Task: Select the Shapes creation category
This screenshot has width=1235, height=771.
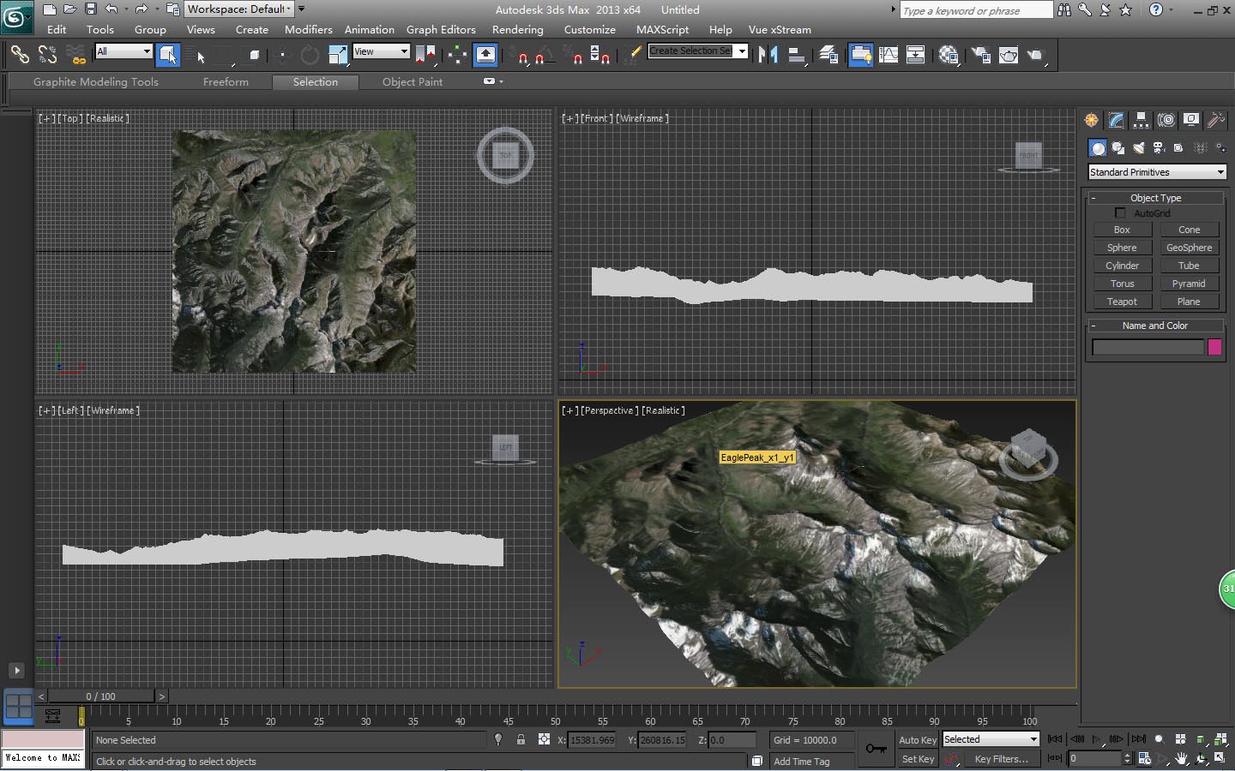Action: (1118, 148)
